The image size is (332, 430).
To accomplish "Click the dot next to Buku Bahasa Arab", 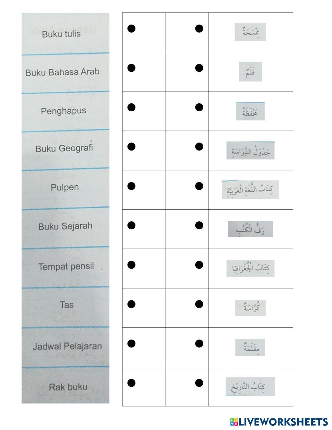I will (131, 68).
